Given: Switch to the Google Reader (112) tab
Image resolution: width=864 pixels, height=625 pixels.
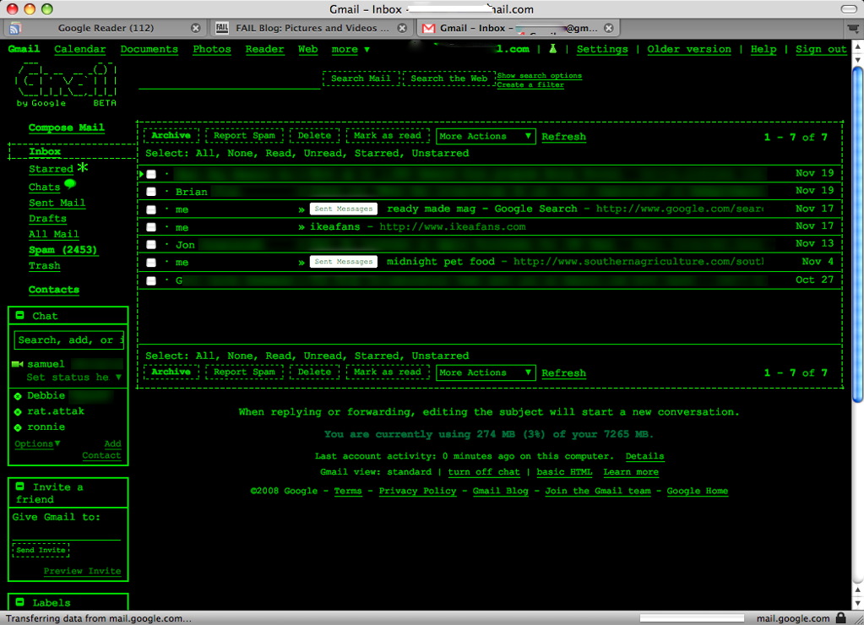Looking at the screenshot, I should click(106, 28).
